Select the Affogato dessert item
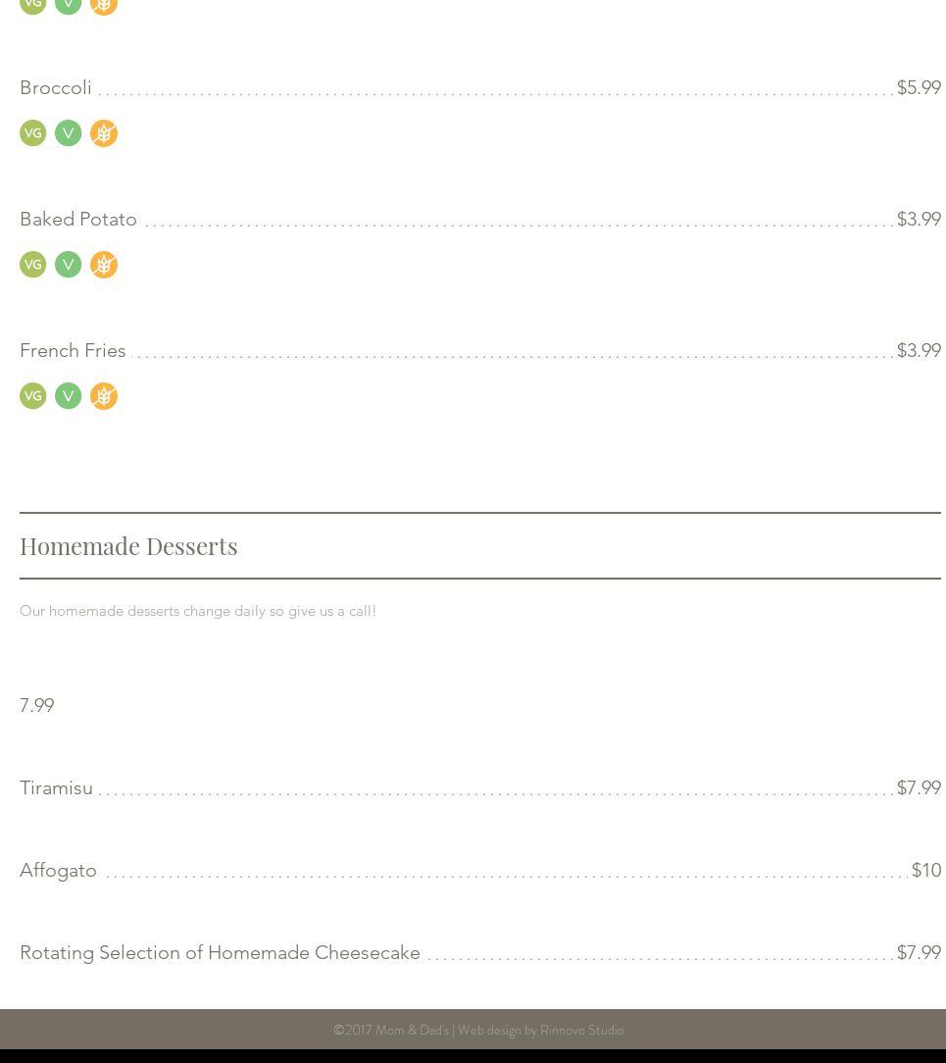 tap(58, 870)
